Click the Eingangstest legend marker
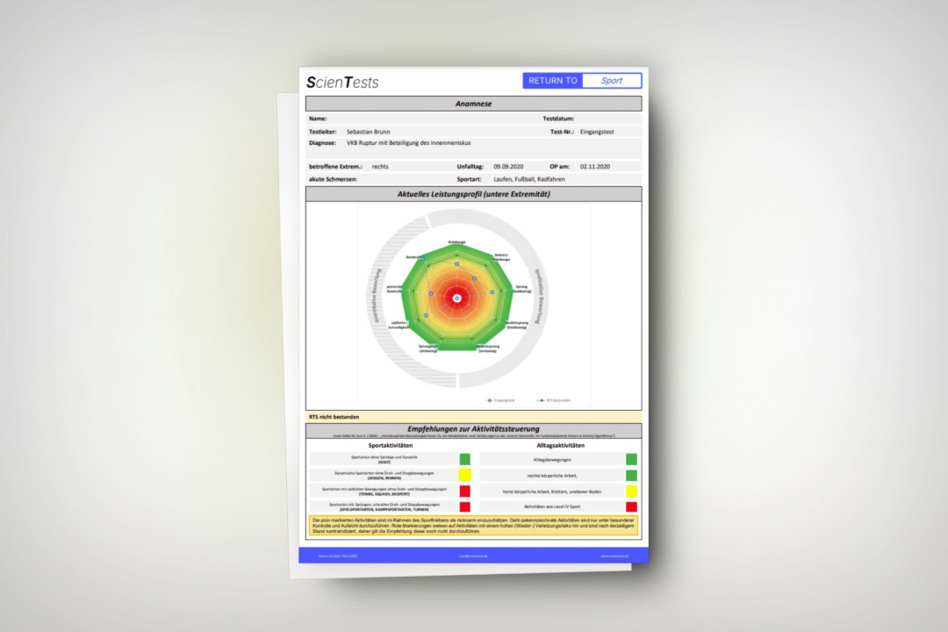 pos(490,400)
